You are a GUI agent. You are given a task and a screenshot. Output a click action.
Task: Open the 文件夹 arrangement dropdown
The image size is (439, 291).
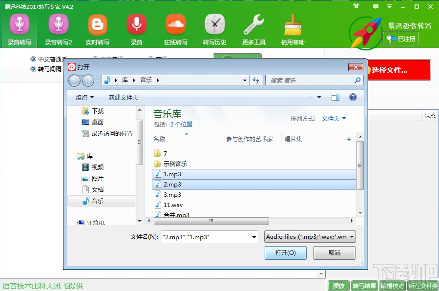pos(334,119)
